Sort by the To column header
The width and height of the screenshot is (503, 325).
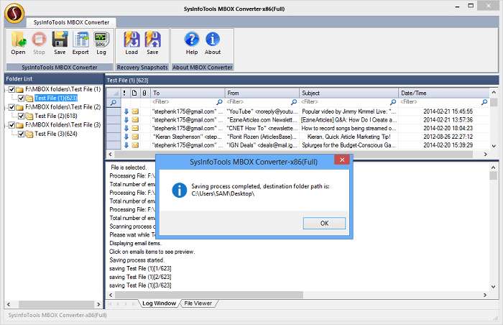[x=188, y=93]
